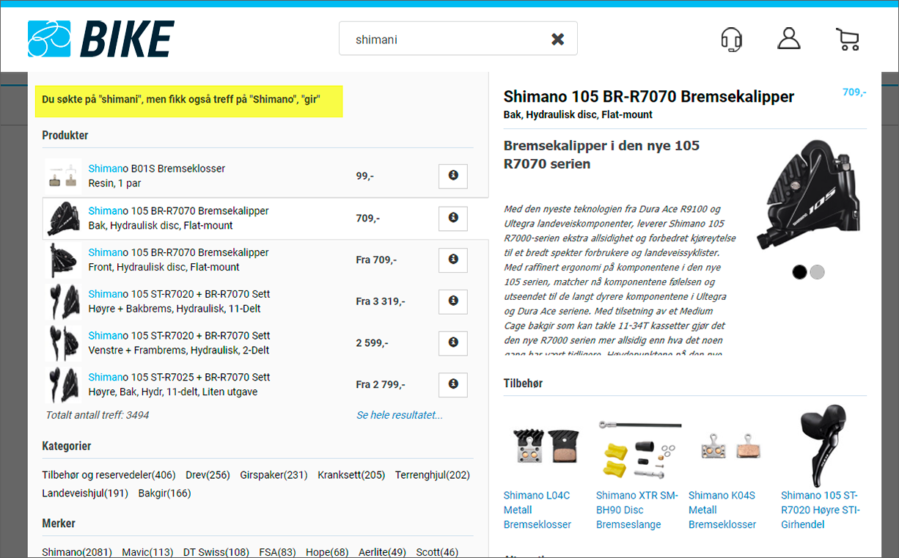The image size is (899, 558).
Task: Show info for 105 BR-R7070 Front
Action: tap(453, 260)
